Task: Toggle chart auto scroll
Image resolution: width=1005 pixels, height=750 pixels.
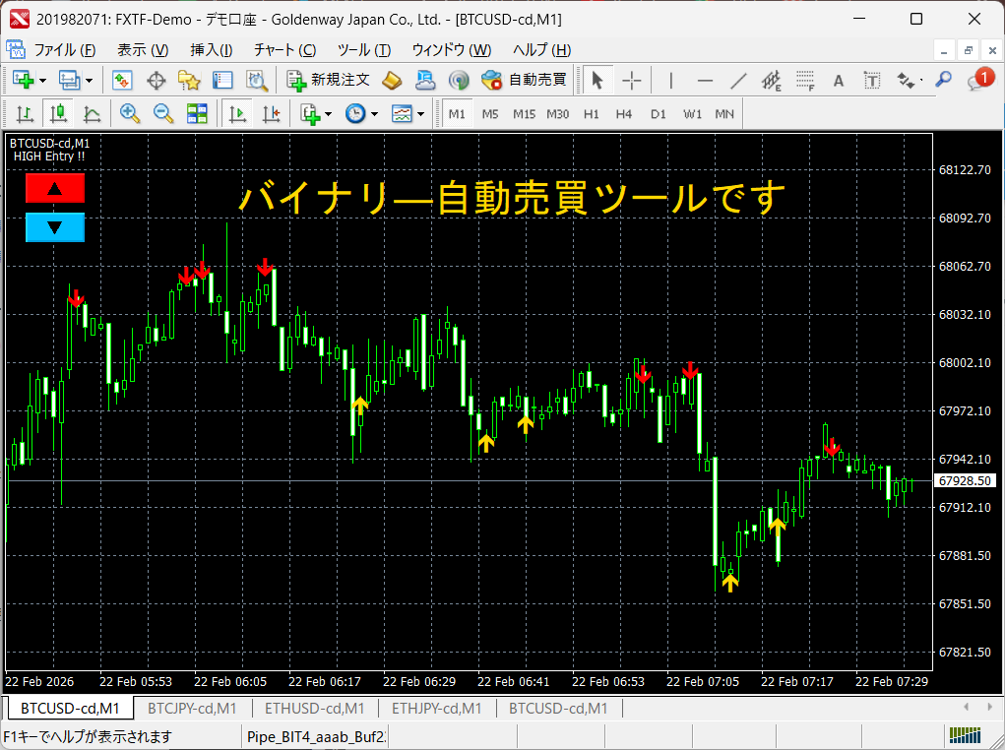Action: pyautogui.click(x=238, y=114)
